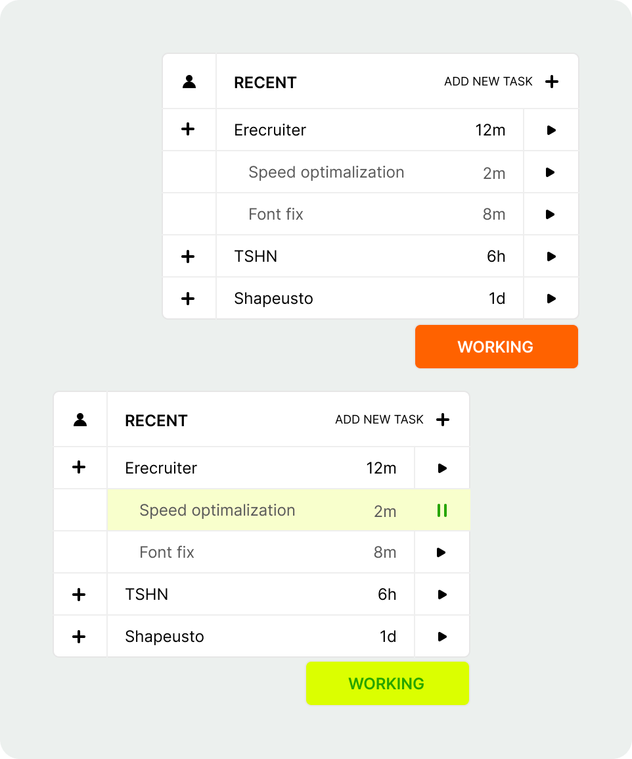Start TSHN timer in bottom panel
The width and height of the screenshot is (632, 759).
pos(442,595)
